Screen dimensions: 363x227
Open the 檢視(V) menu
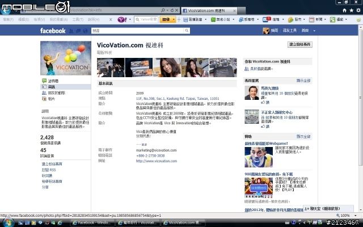point(39,19)
